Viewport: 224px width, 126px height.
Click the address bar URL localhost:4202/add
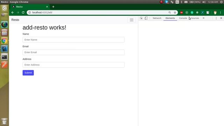pyautogui.click(x=42, y=13)
